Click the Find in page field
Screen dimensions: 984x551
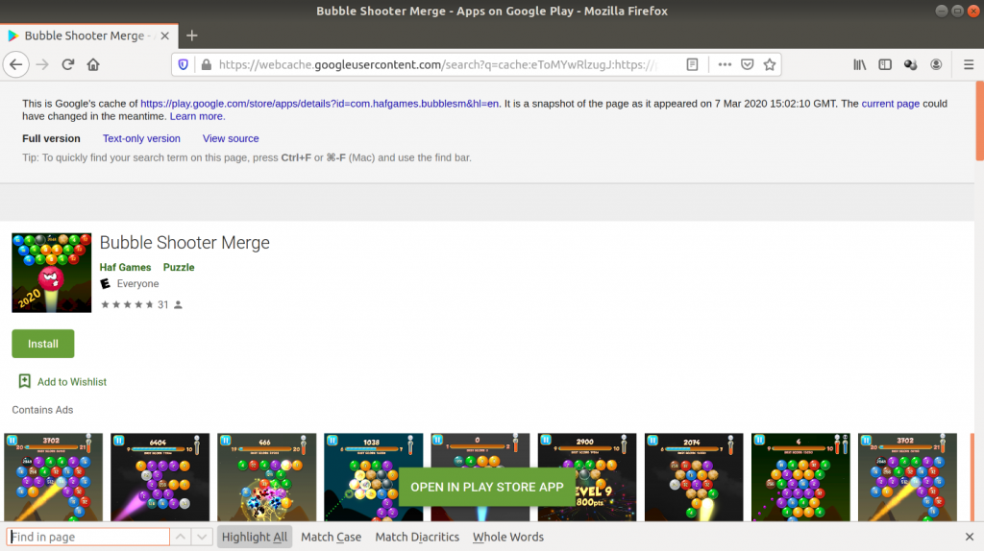[x=88, y=537]
